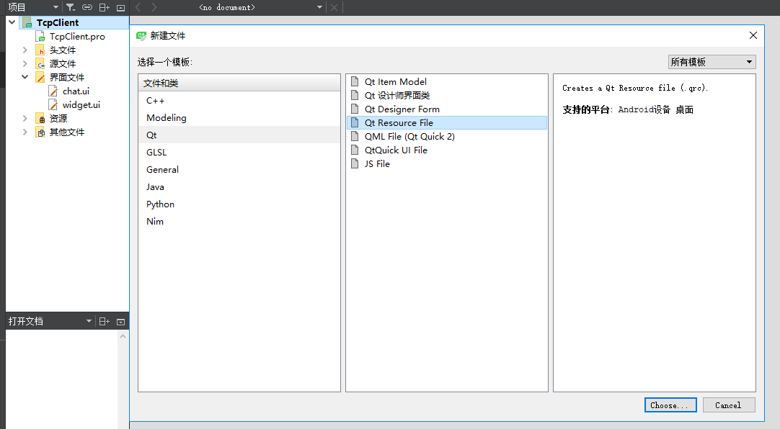Close the Projects pane with its icon
The height and width of the screenshot is (429, 780).
coord(120,7)
